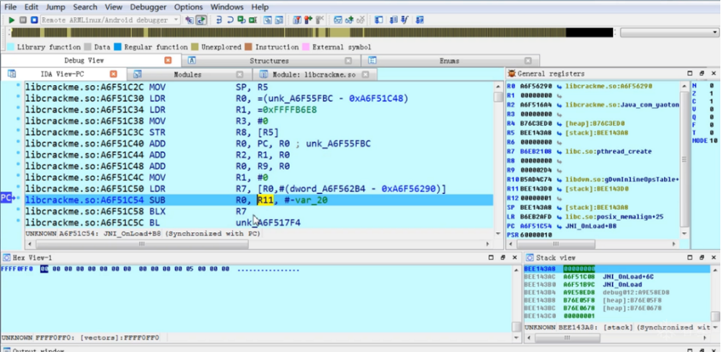
Task: Select the Modules tab
Action: tap(187, 74)
